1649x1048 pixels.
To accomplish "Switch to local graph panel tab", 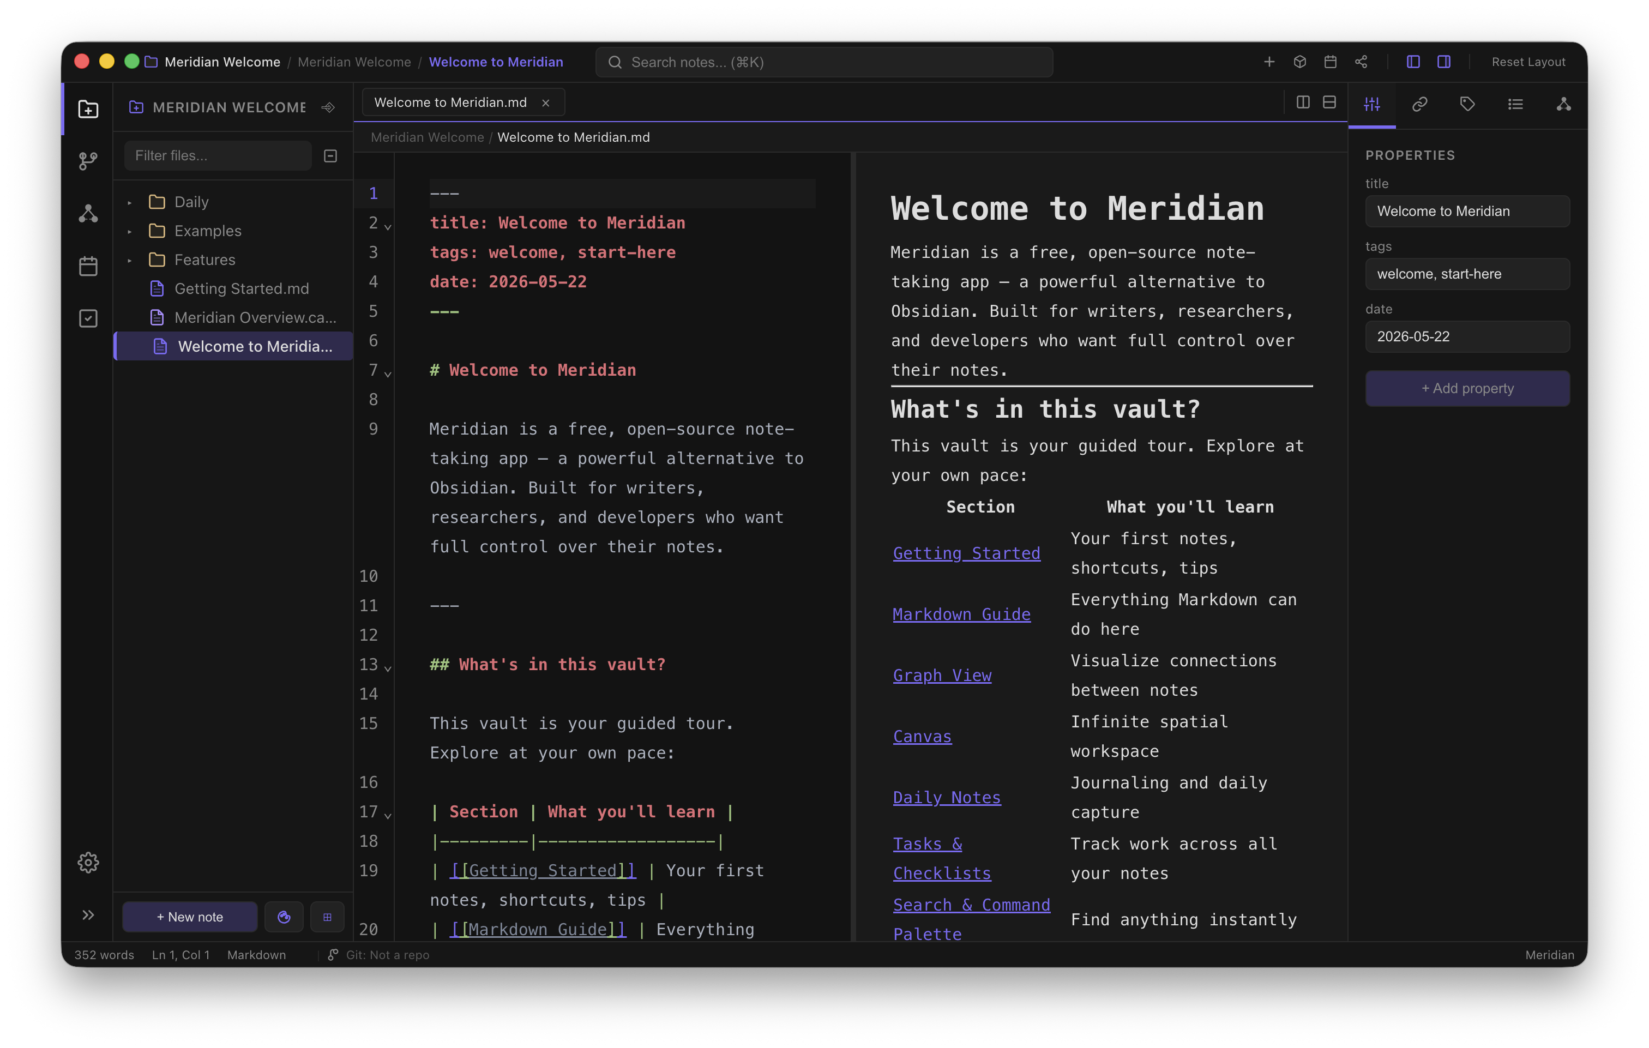I will coord(1563,105).
